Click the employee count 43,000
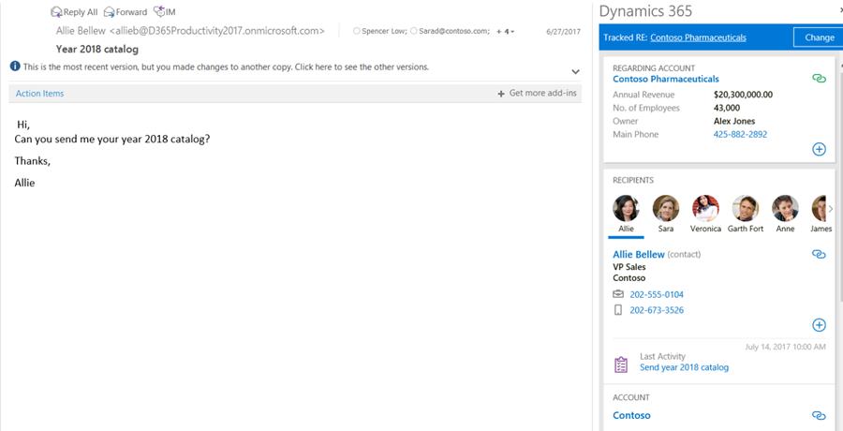The height and width of the screenshot is (431, 843). pos(726,108)
